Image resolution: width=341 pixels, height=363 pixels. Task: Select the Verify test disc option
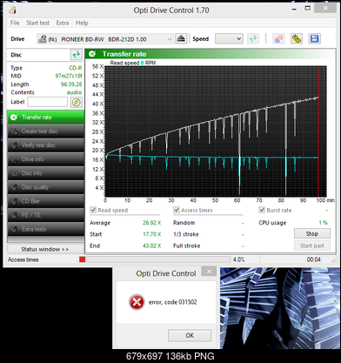46,145
